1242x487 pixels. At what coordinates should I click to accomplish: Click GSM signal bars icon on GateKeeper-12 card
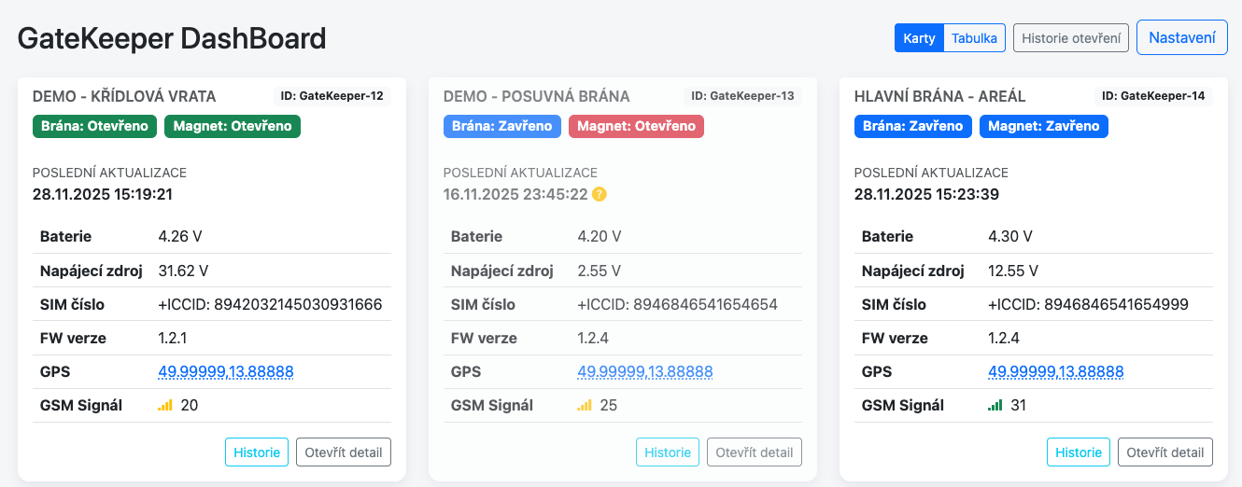click(165, 406)
